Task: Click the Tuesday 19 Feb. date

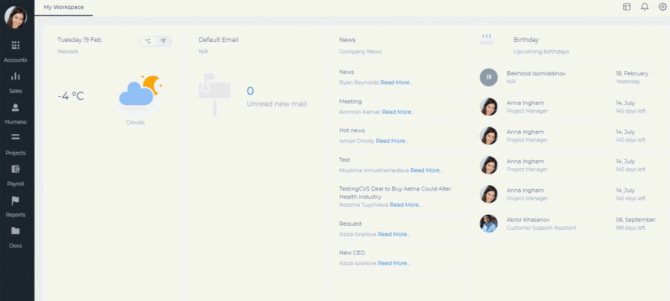Action: (80, 40)
